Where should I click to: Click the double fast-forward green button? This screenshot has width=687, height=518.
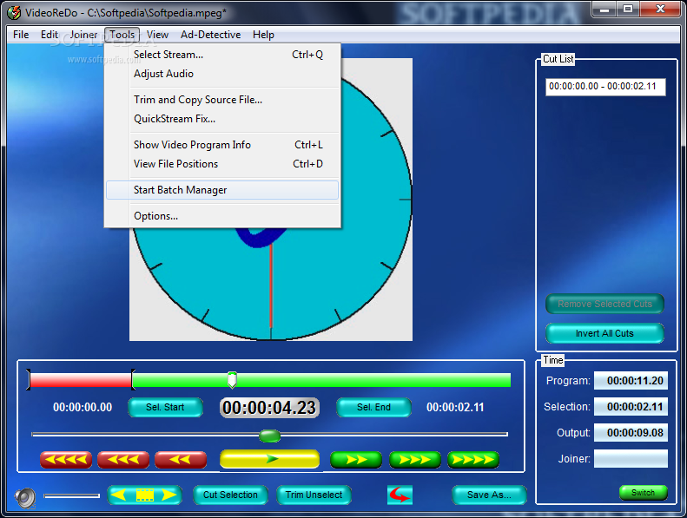click(x=356, y=460)
